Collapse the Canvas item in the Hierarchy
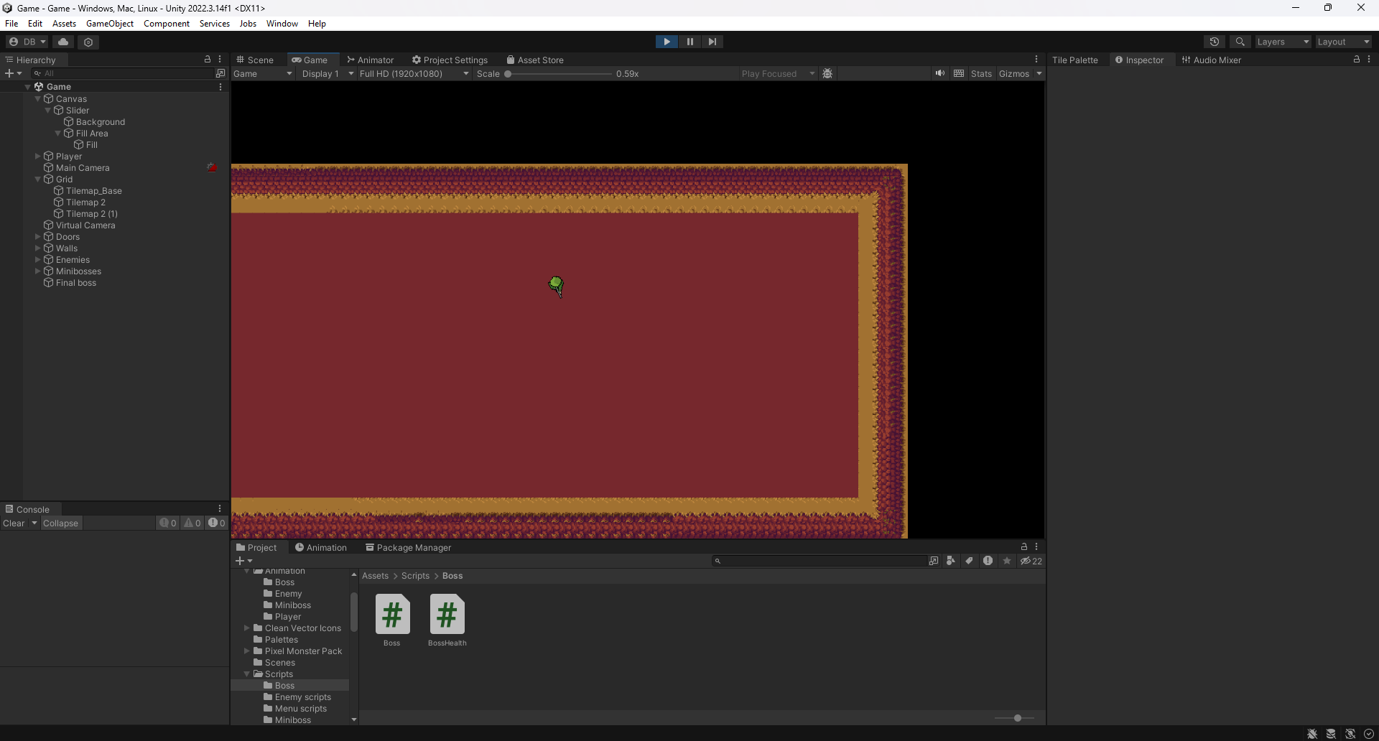 pyautogui.click(x=38, y=98)
